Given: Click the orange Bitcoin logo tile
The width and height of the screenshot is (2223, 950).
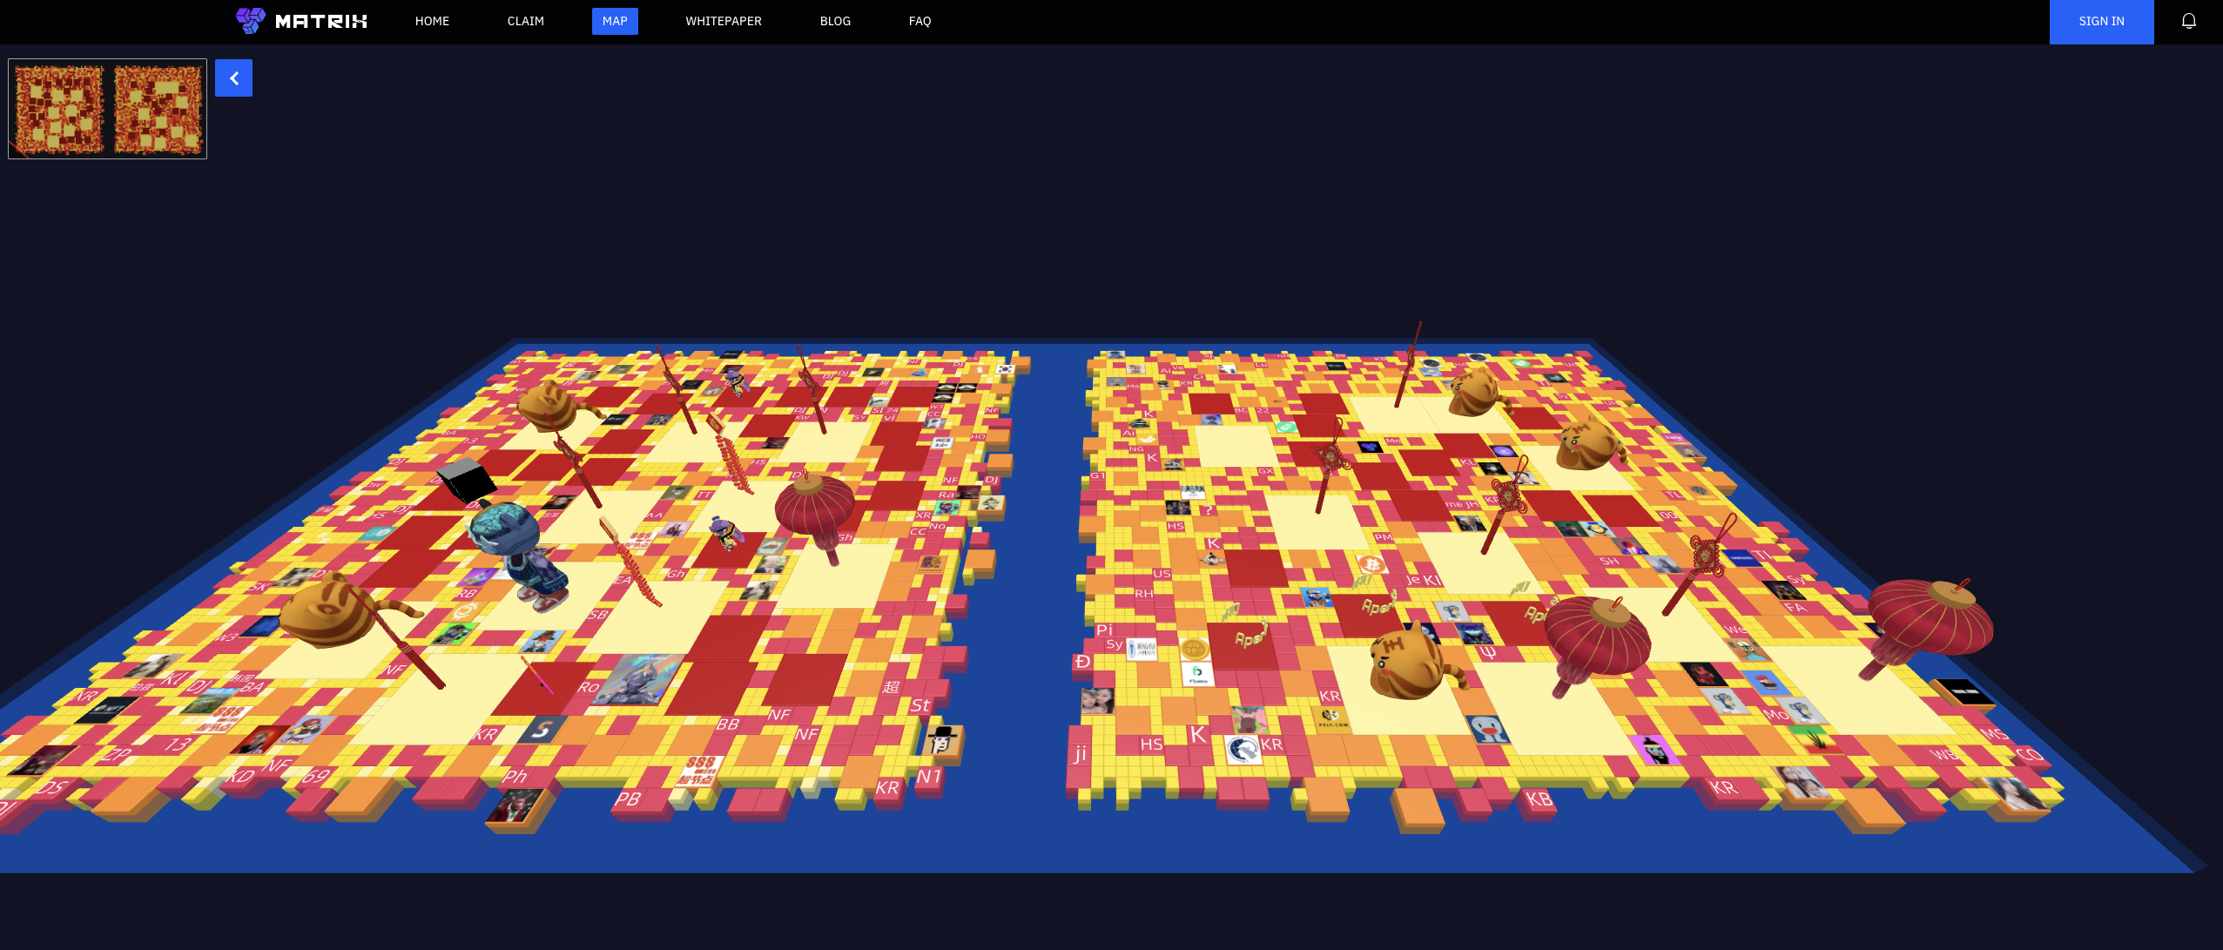Looking at the screenshot, I should pos(1371,564).
